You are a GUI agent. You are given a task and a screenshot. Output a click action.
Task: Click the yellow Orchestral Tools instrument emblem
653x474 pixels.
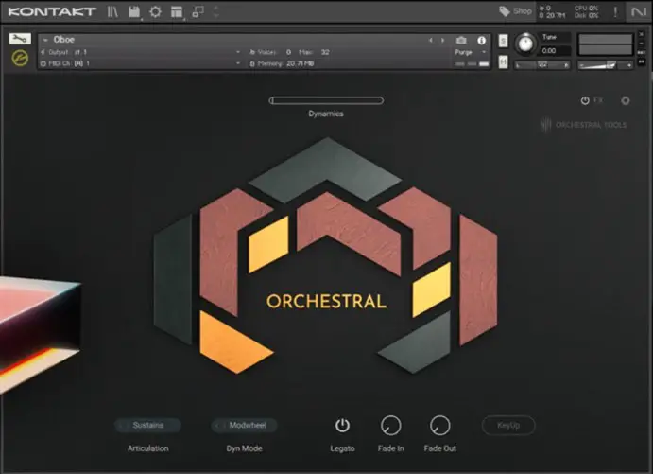[20, 58]
